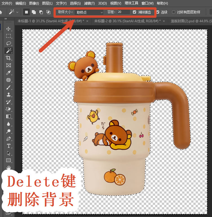Select the Rectangle shape tool
This screenshot has height=217, width=212.
[8, 160]
